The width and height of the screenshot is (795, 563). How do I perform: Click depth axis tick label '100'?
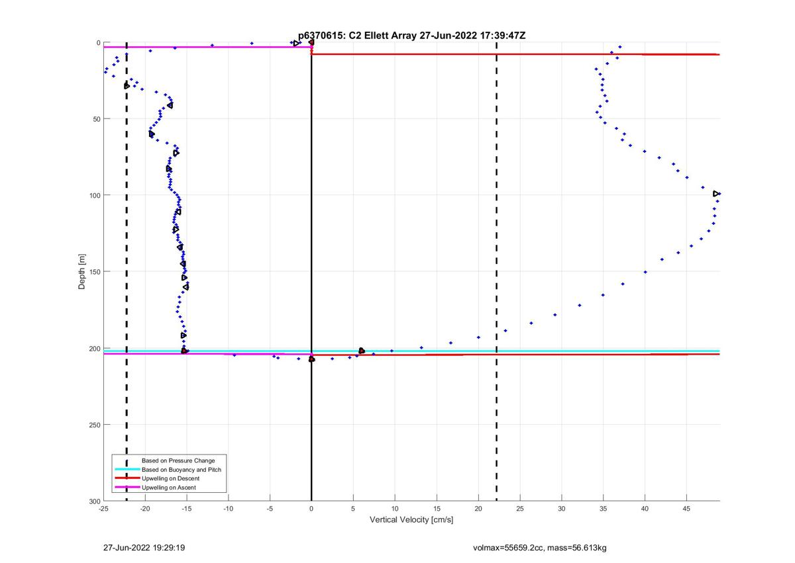94,195
